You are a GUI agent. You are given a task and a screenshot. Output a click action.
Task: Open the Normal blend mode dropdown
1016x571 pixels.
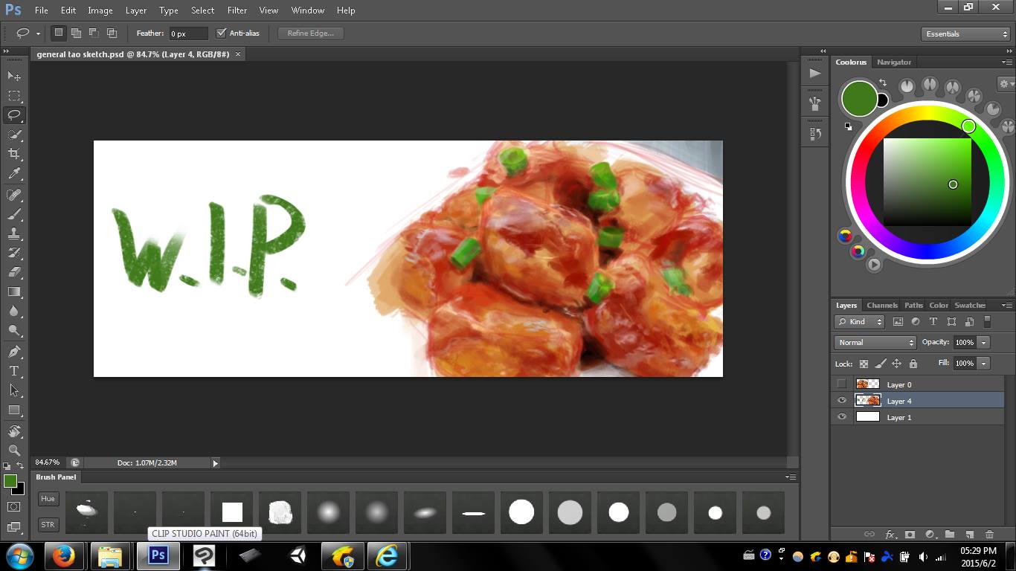(875, 343)
